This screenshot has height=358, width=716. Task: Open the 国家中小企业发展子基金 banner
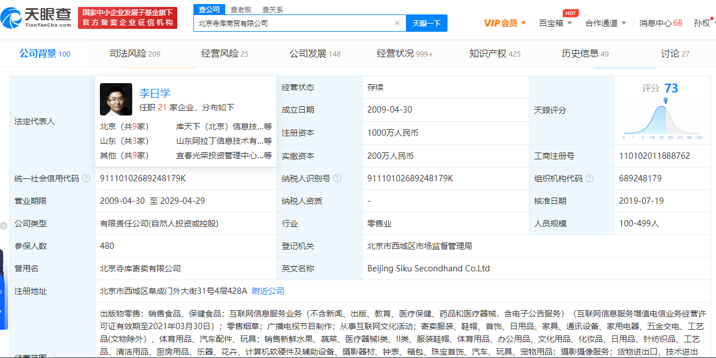[128, 17]
